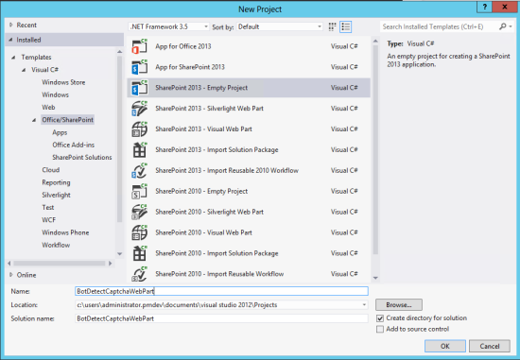Open the Sort by Default dropdown
The height and width of the screenshot is (360, 520).
[x=280, y=26]
